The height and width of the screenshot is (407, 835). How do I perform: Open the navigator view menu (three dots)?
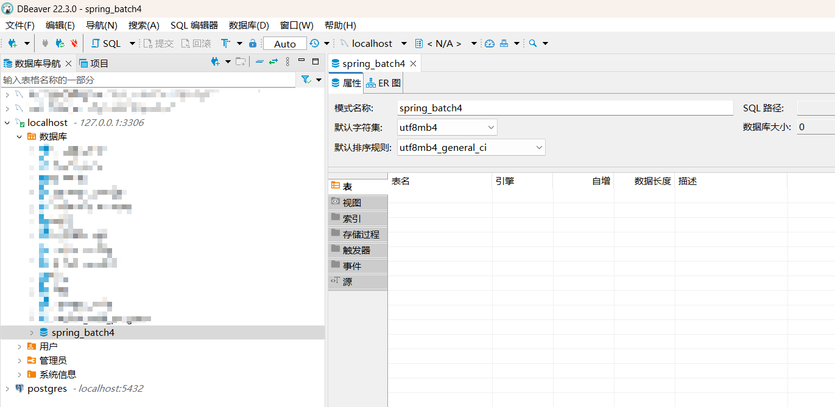click(x=287, y=61)
